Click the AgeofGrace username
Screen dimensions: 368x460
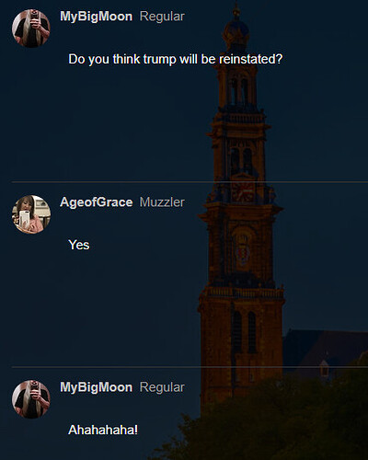(x=97, y=202)
